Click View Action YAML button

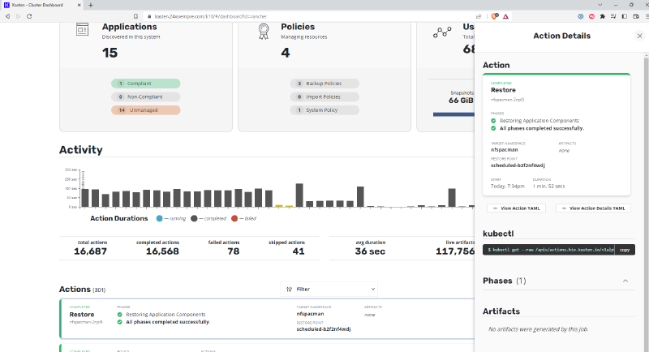[516, 208]
